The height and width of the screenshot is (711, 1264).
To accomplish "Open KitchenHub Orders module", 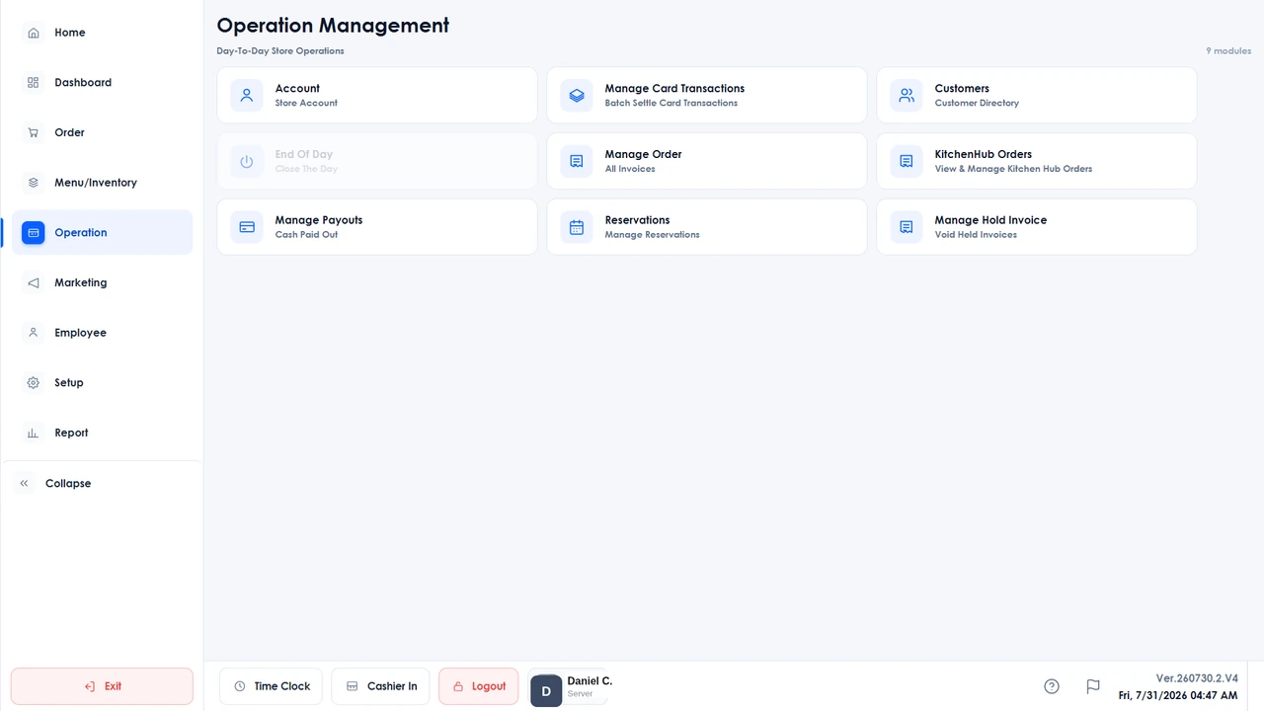I will [x=1037, y=162].
